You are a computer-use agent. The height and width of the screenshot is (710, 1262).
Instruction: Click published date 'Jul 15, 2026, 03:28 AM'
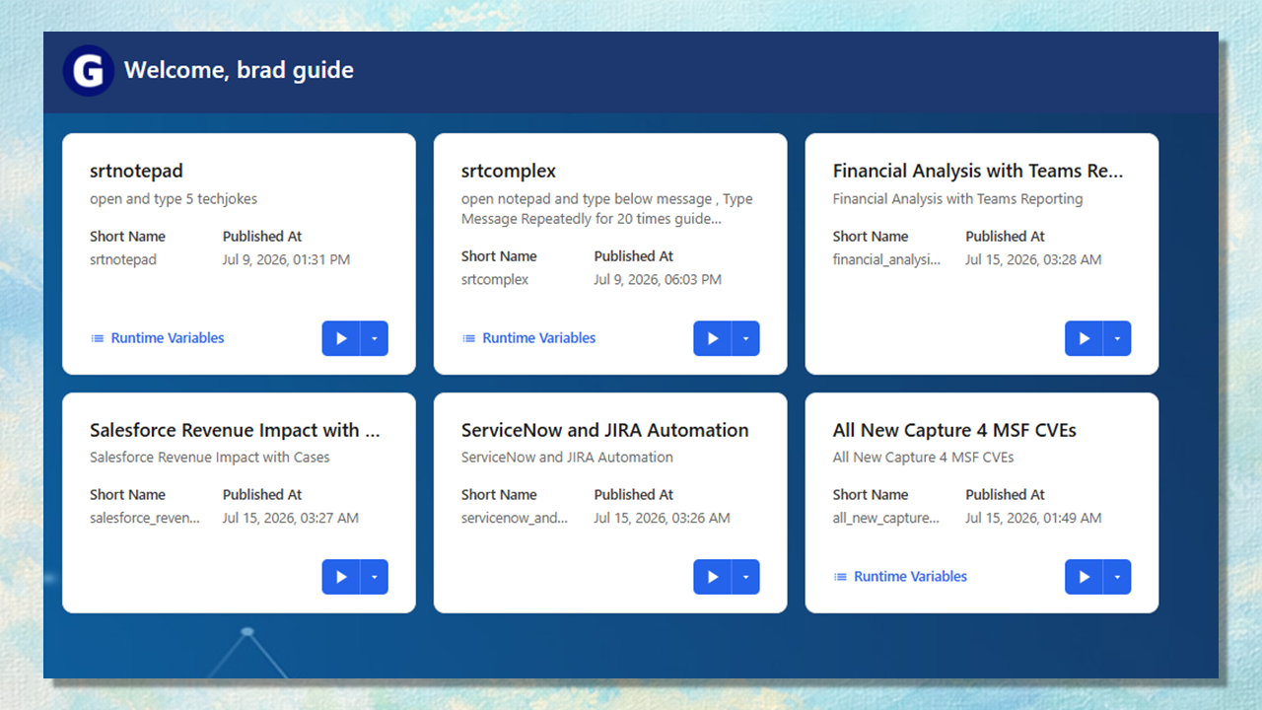point(1033,260)
